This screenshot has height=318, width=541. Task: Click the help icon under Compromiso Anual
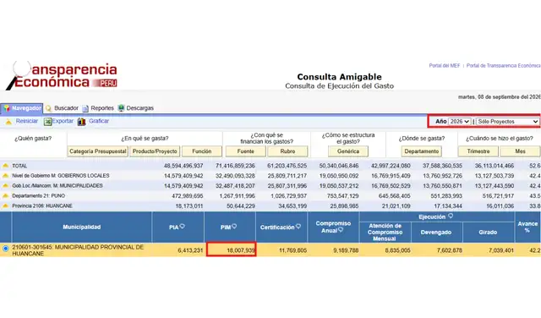click(341, 229)
